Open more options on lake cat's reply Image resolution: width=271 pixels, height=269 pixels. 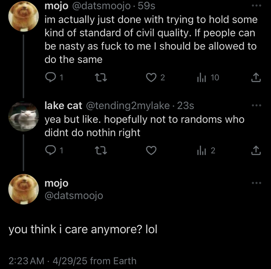pos(256,106)
